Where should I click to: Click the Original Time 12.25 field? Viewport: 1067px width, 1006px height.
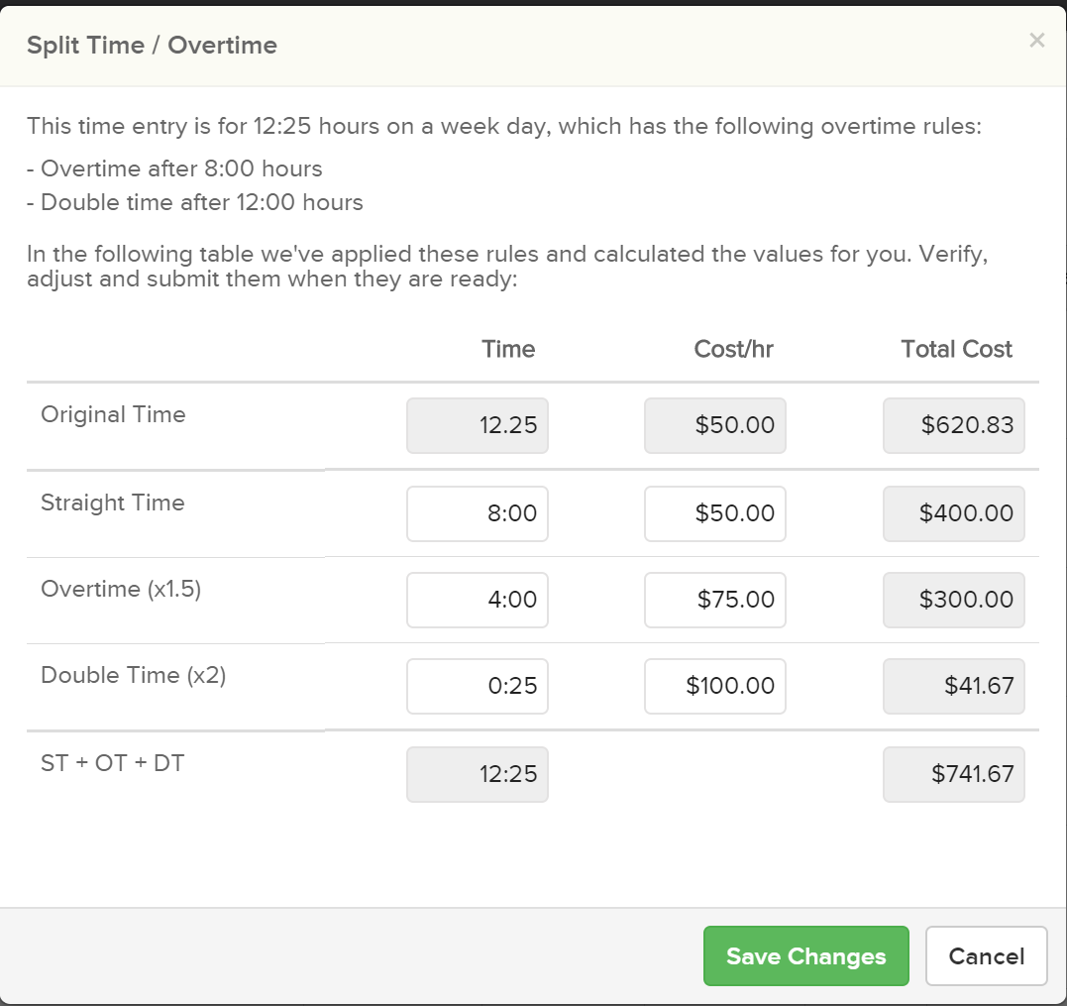click(477, 425)
